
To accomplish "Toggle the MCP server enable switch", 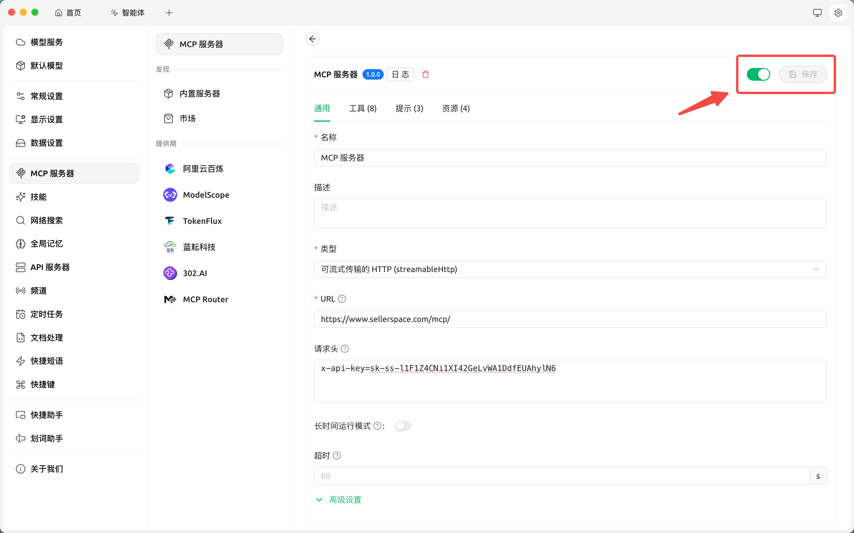I will 758,74.
